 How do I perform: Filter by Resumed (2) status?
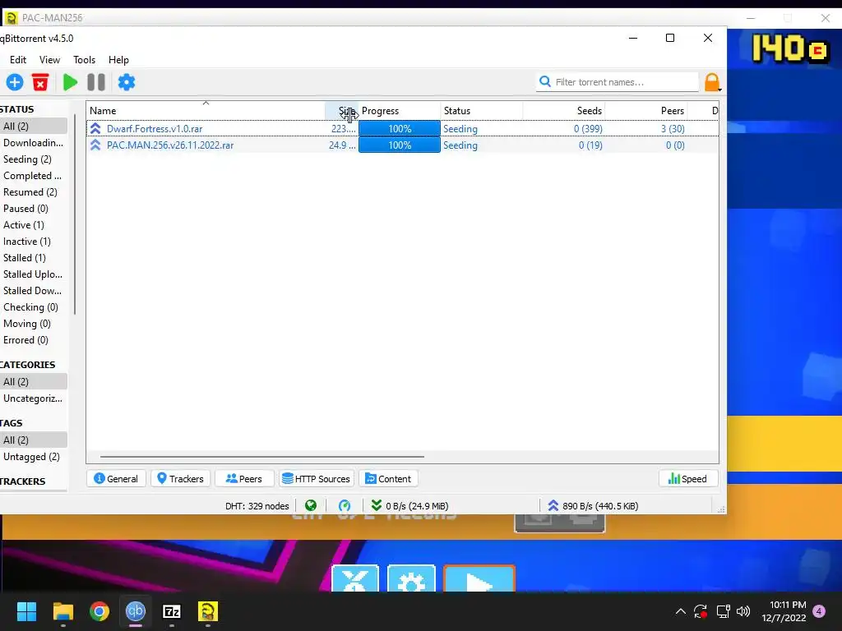coord(33,192)
